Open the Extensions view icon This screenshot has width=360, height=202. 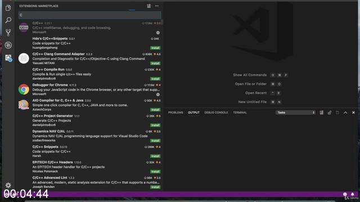click(8, 58)
